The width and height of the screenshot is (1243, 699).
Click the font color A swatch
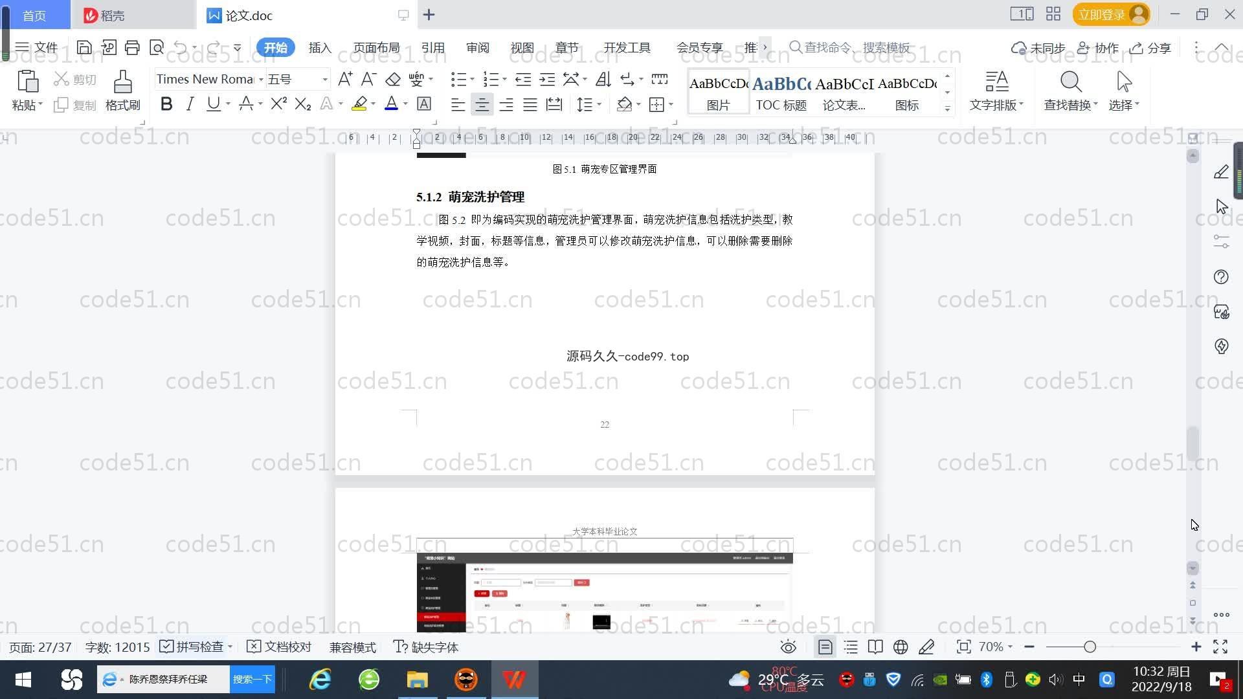pyautogui.click(x=391, y=104)
